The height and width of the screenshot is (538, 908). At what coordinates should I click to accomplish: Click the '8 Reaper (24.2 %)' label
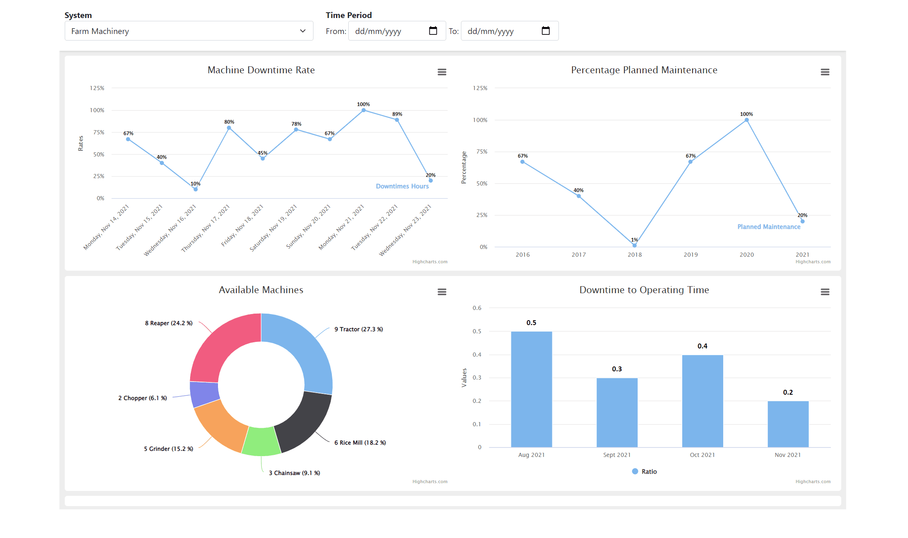click(169, 323)
